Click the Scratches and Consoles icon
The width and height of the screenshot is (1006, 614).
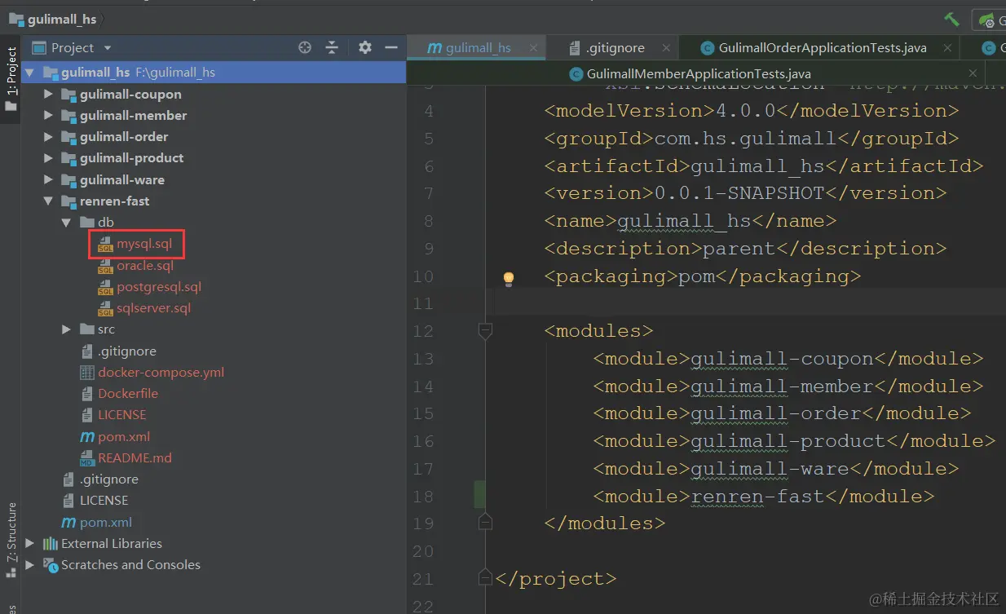point(51,564)
